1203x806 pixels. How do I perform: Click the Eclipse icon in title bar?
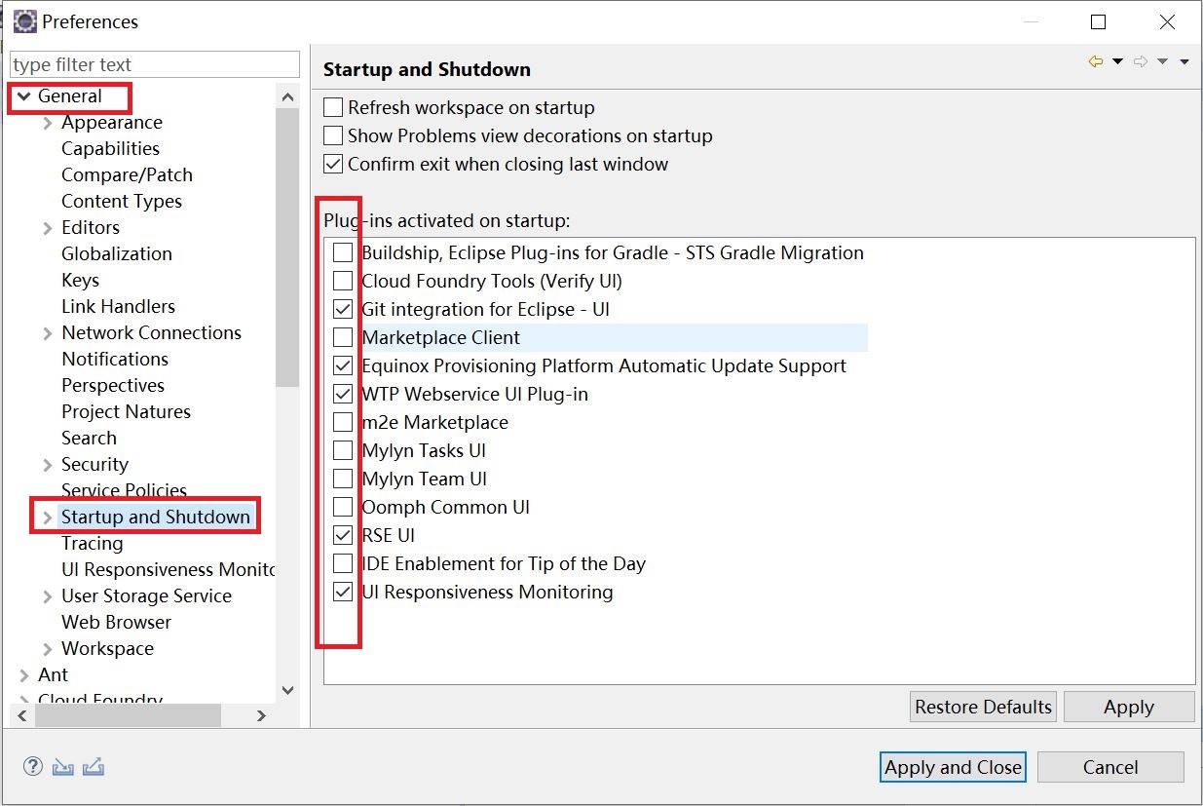tap(24, 21)
